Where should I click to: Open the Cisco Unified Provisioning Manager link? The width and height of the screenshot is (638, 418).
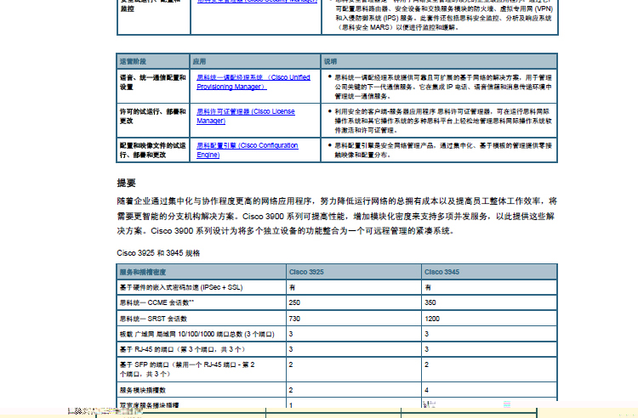point(253,82)
